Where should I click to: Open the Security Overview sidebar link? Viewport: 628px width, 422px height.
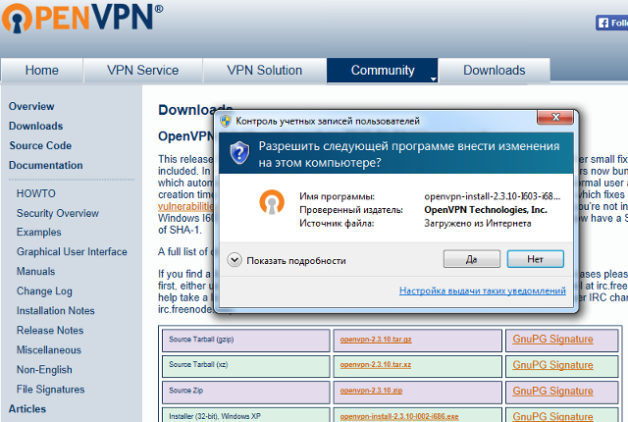tap(58, 213)
